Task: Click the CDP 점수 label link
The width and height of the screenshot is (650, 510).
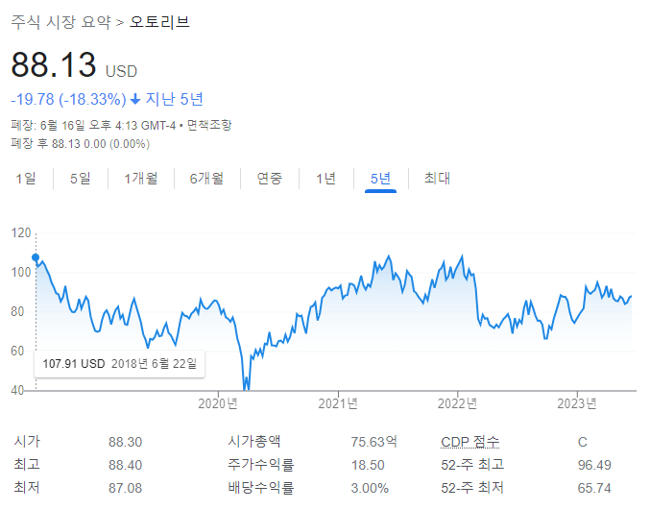Action: click(x=470, y=442)
